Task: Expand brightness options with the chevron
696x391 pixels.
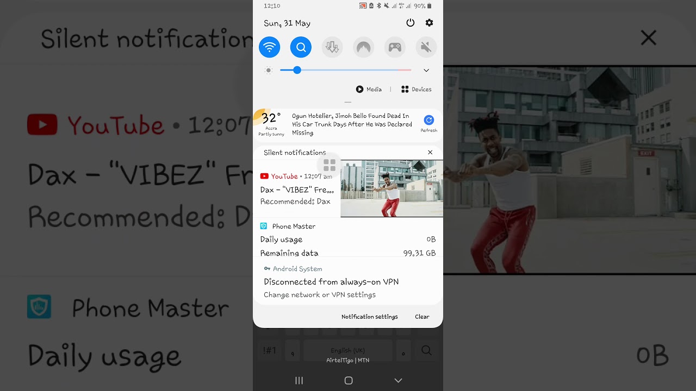Action: pos(426,70)
